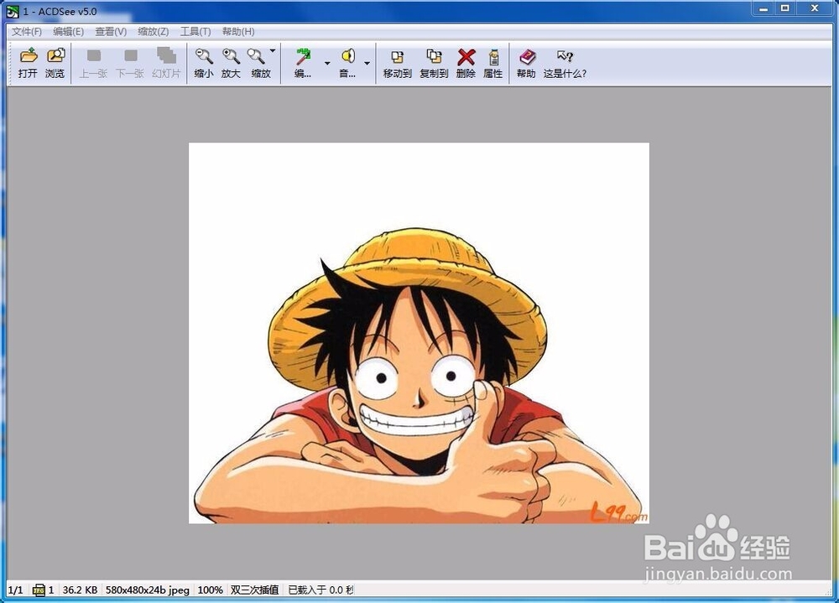Open 属性 (Properties) icon

coord(494,56)
